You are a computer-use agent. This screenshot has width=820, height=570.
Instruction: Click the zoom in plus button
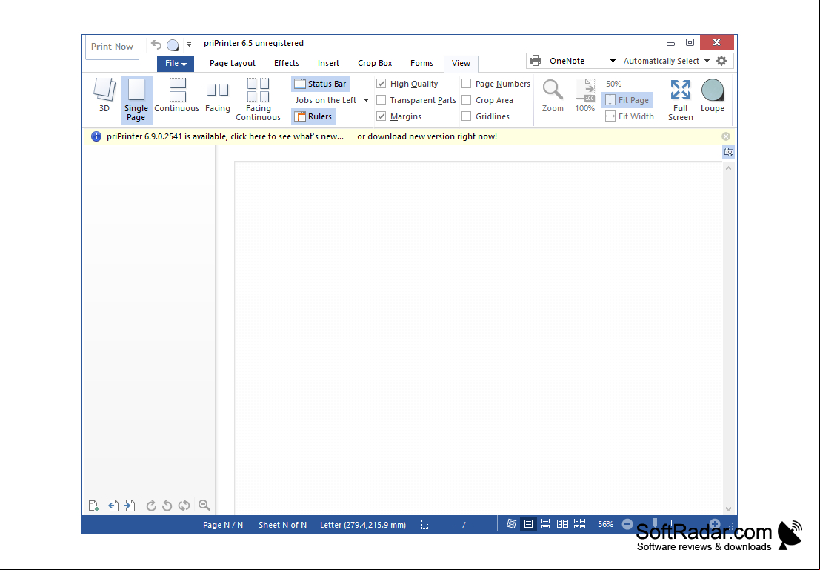[714, 524]
